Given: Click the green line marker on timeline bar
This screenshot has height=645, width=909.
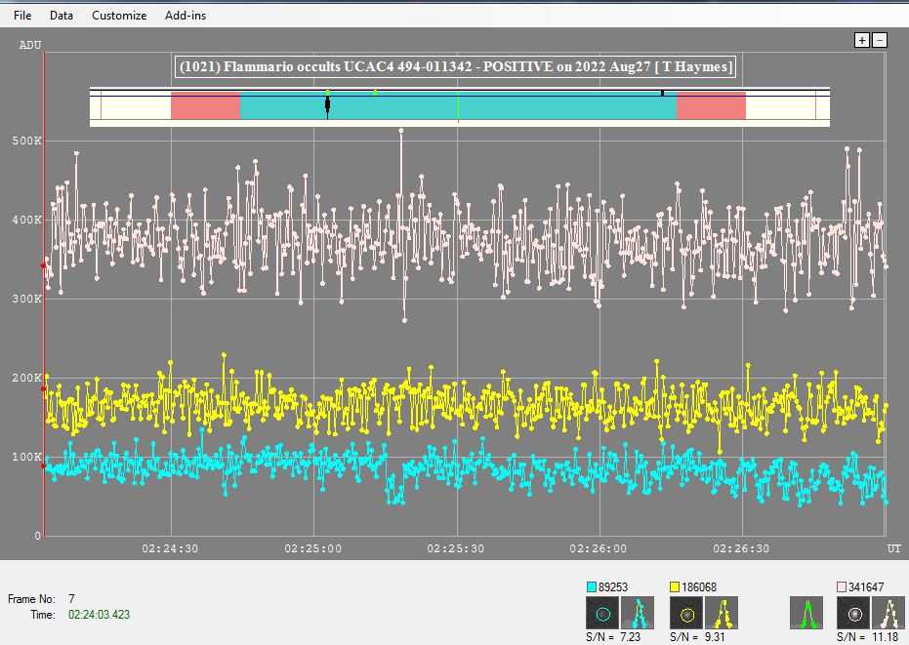Looking at the screenshot, I should click(x=458, y=106).
